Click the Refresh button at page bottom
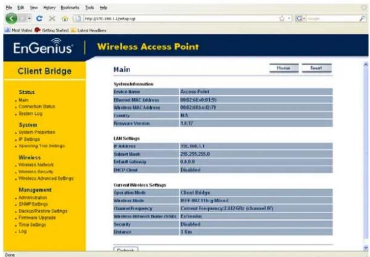This screenshot has width=370, height=257. click(126, 249)
